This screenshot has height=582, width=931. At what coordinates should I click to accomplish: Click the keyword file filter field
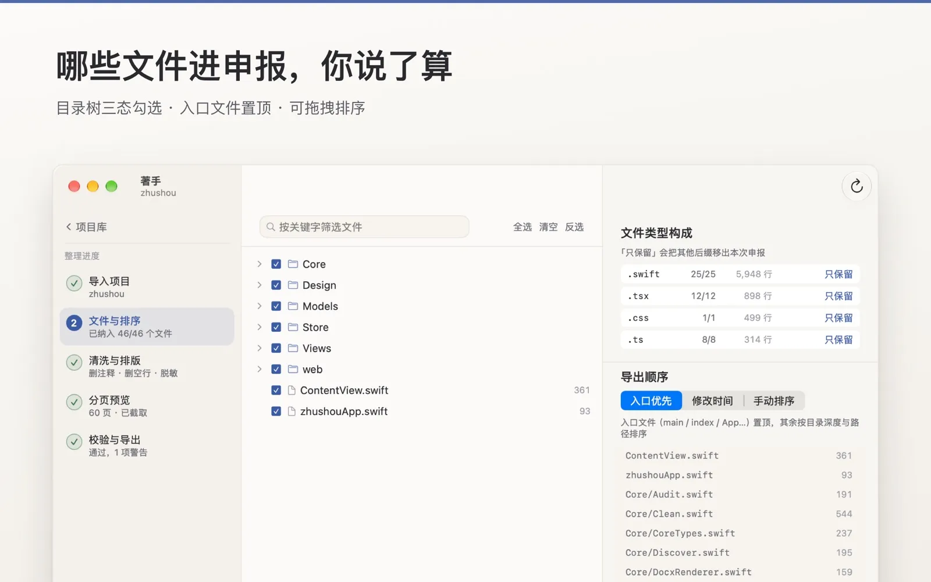point(364,227)
